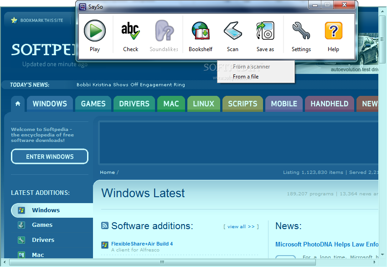Open the Bookshelf in SaySo

click(x=201, y=36)
